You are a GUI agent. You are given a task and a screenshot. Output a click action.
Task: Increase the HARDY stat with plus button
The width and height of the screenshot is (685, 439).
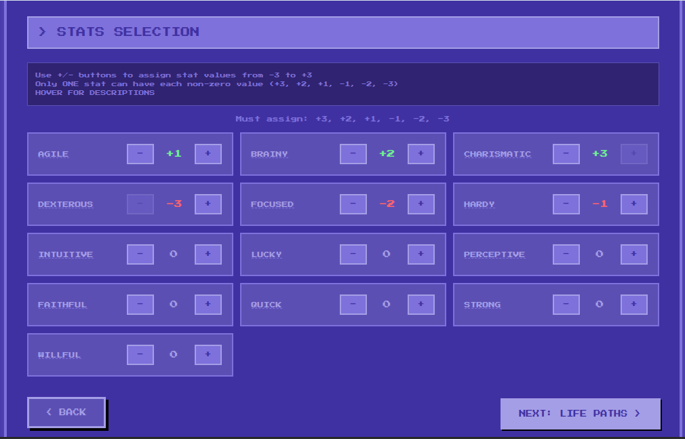pyautogui.click(x=634, y=204)
